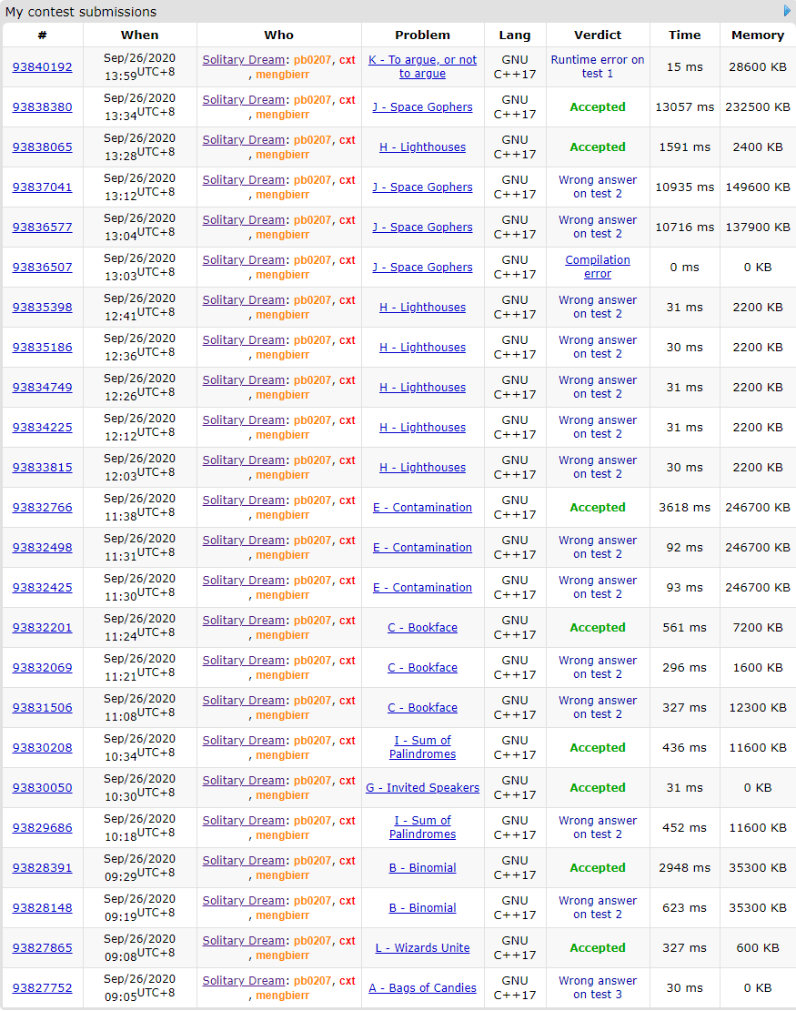Viewport: 796px width, 1011px height.
Task: Open submission 93832201
Action: coord(42,628)
